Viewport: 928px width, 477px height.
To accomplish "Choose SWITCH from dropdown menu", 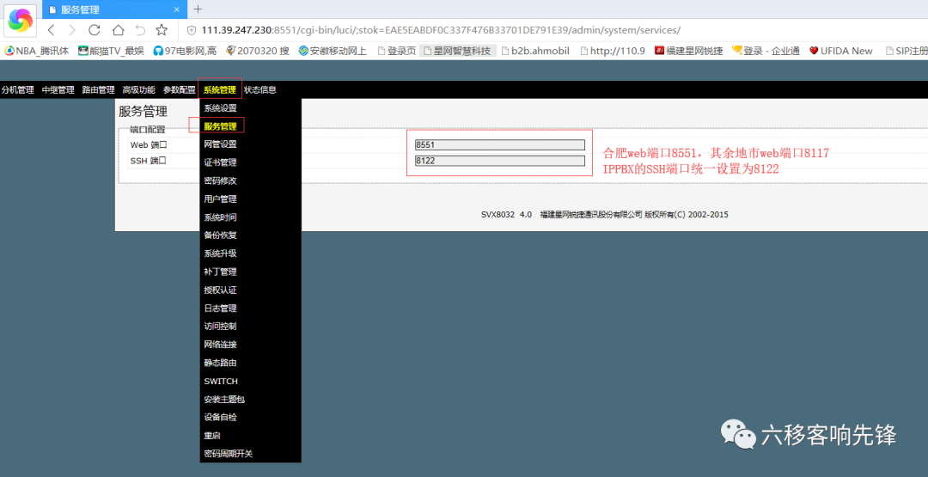I will click(221, 381).
